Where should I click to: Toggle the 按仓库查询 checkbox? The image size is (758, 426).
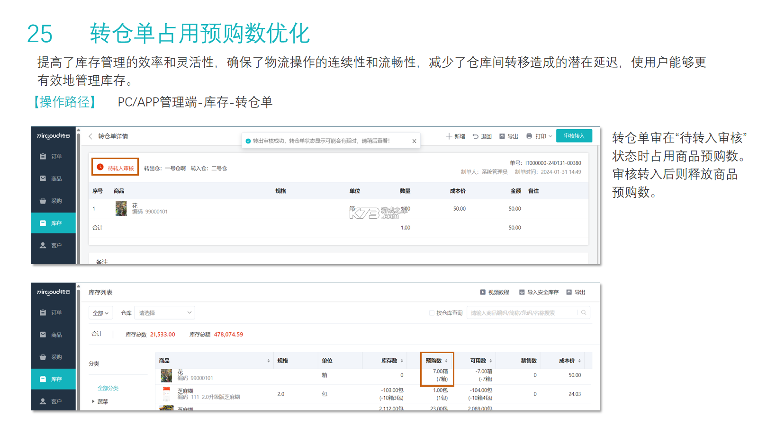pyautogui.click(x=432, y=313)
